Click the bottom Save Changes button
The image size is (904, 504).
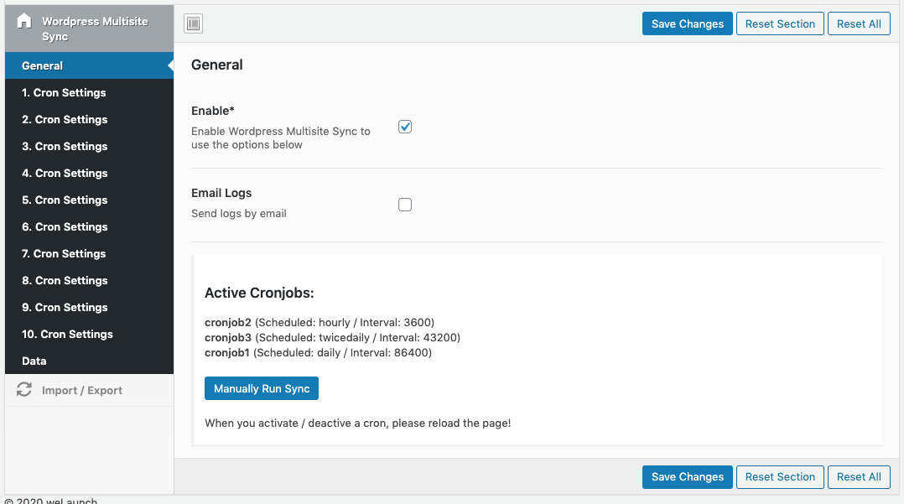tap(687, 476)
